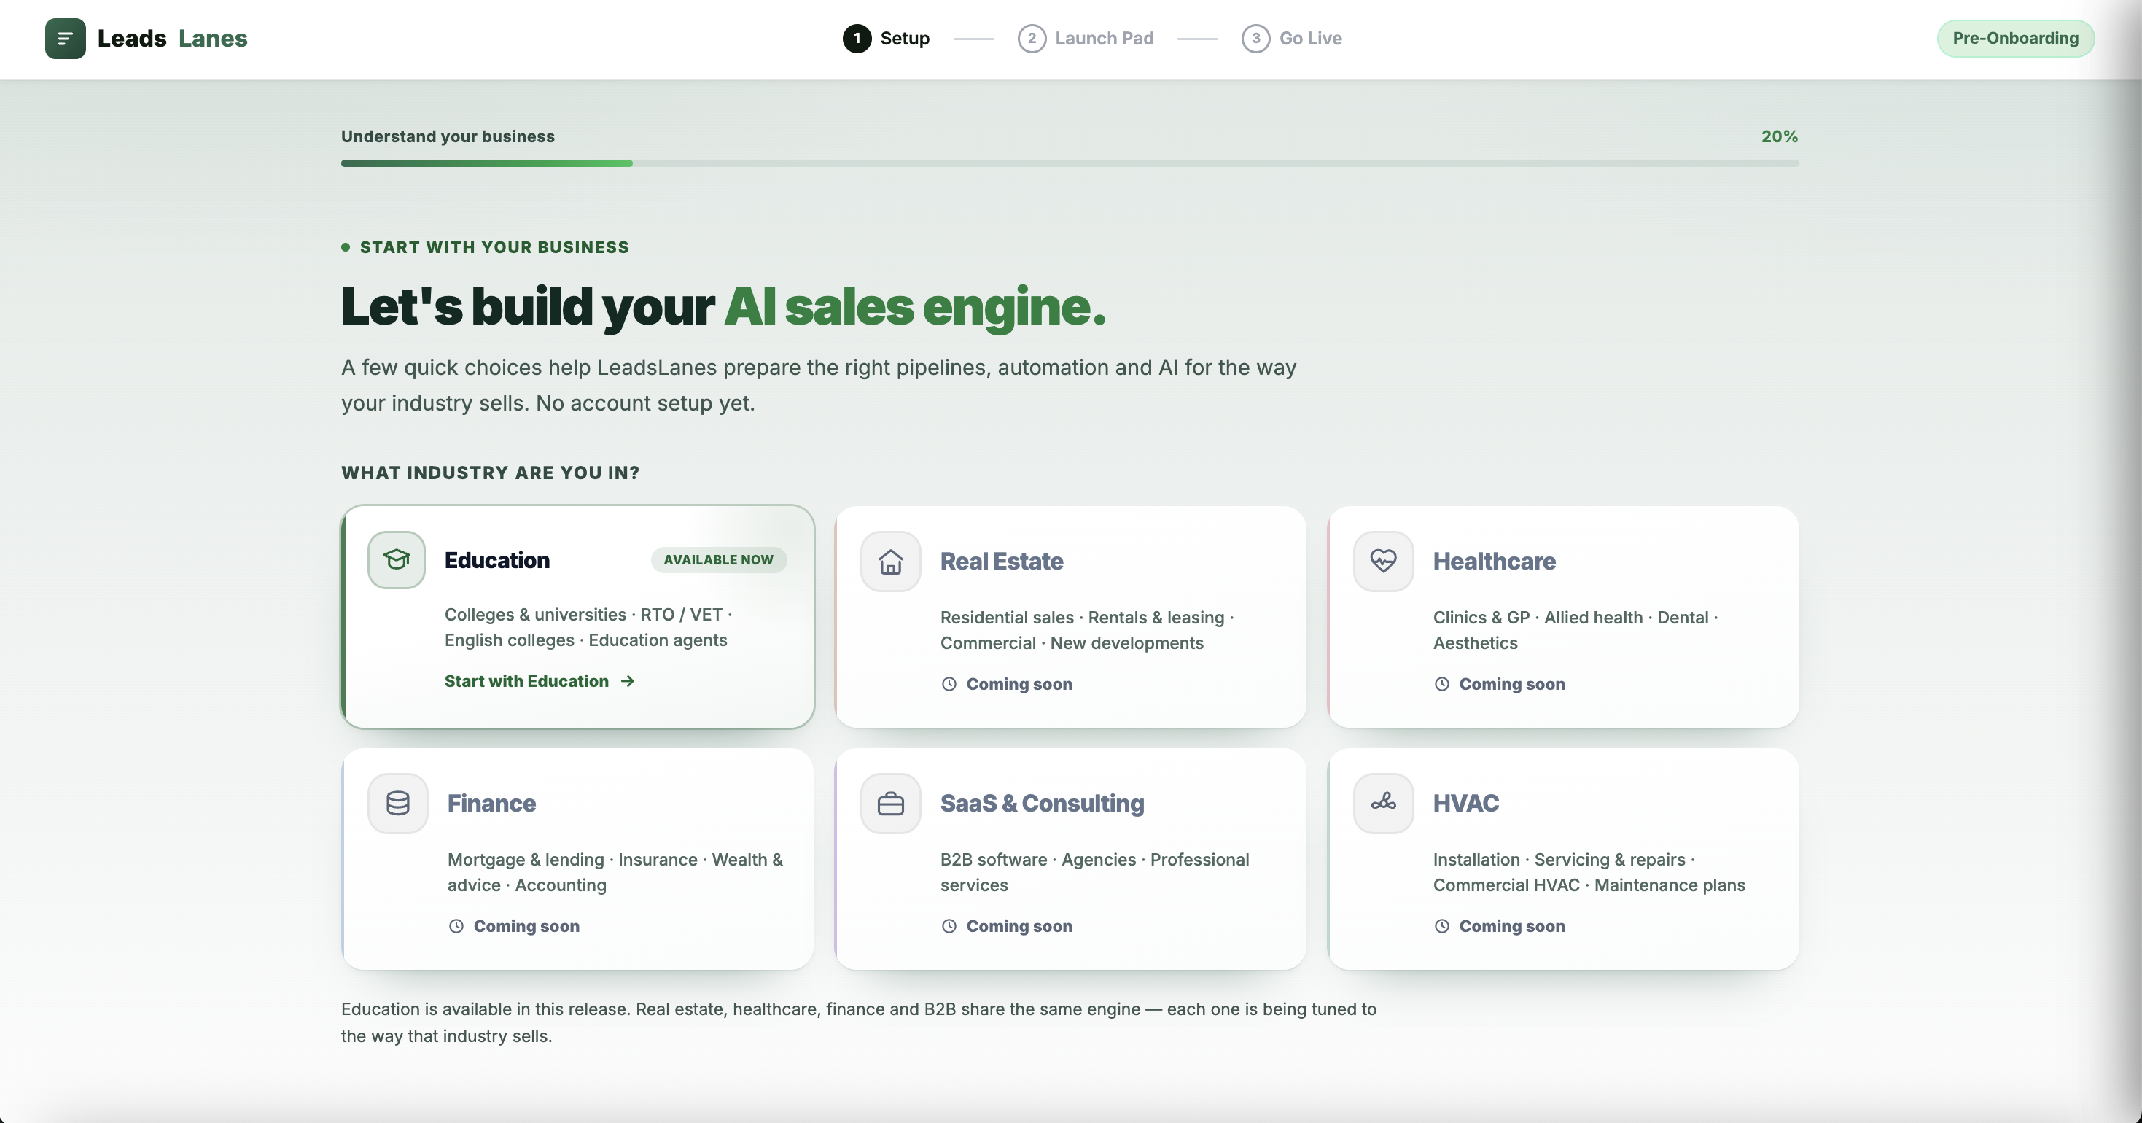The height and width of the screenshot is (1123, 2142).
Task: Click the SaaS & Consulting briefcase icon
Action: [x=891, y=804]
